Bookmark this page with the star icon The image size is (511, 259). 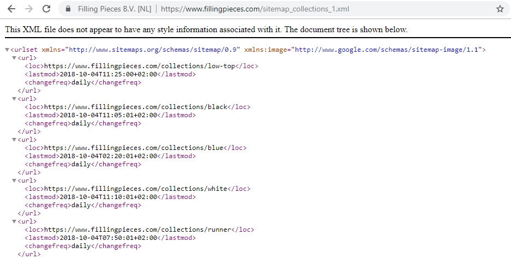500,9
